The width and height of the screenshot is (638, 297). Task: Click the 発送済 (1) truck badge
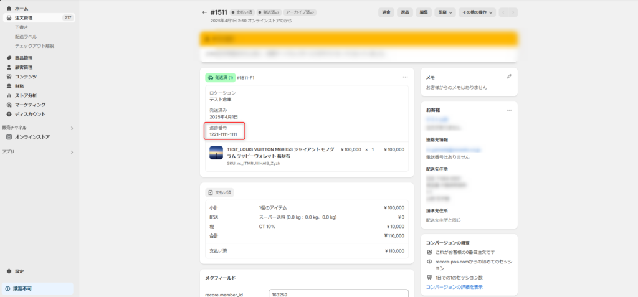[220, 77]
